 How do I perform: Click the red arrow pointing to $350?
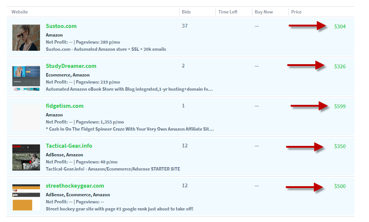305,147
